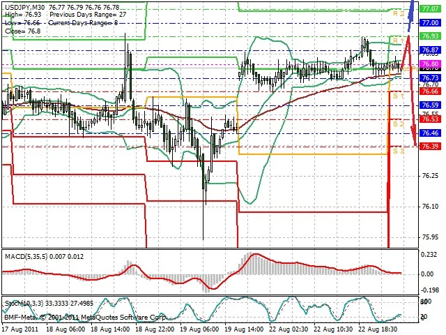Viewport: 446px width, 335px height.
Task: Select the '22 Aug 18:30' time axis label
Action: [378, 329]
